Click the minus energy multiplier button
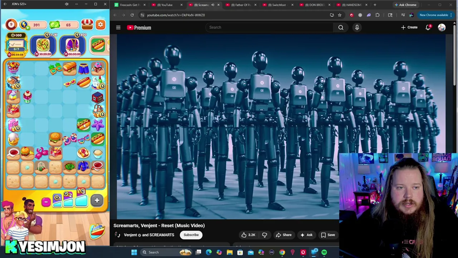Image resolution: width=458 pixels, height=258 pixels. click(x=46, y=202)
